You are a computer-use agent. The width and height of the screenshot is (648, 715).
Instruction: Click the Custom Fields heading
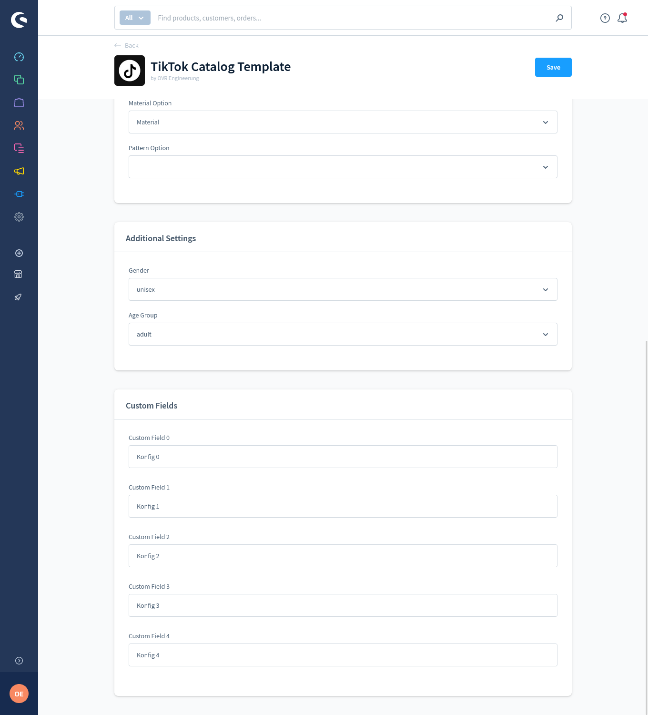152,406
